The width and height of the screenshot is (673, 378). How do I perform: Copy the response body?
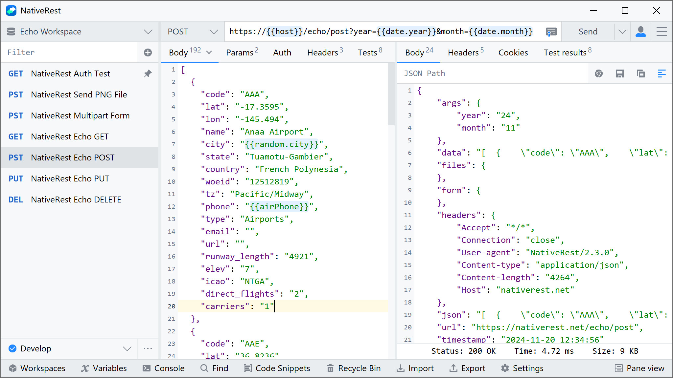point(640,73)
